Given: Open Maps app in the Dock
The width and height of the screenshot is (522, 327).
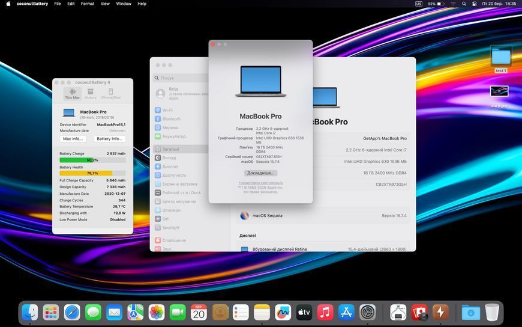Looking at the screenshot, I should [136, 313].
